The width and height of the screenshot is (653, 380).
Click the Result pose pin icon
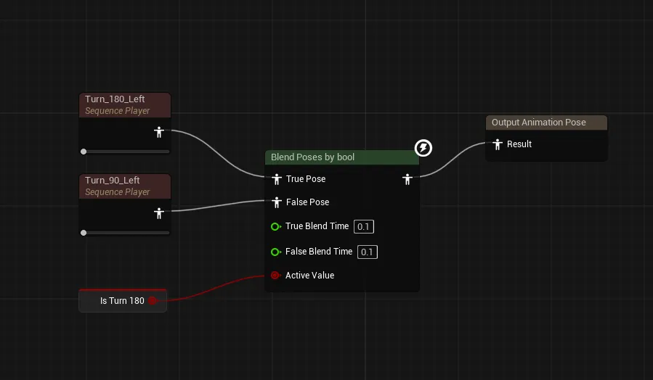(498, 144)
